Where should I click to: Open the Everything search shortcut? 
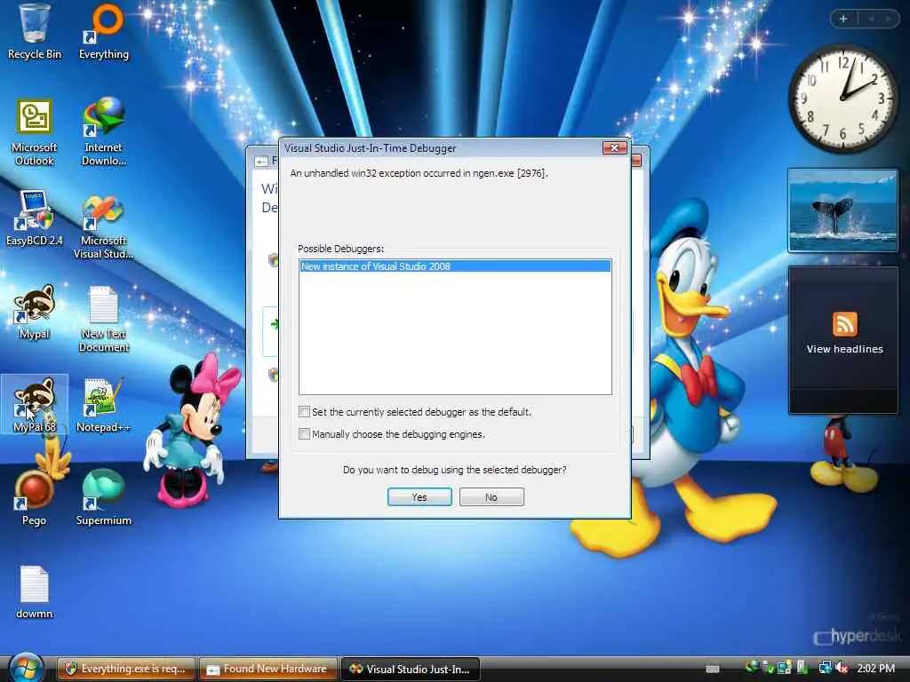click(104, 32)
